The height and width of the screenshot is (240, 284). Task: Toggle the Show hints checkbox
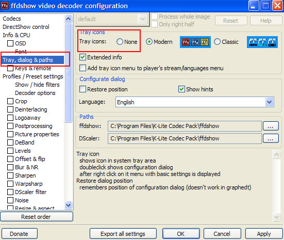click(181, 89)
